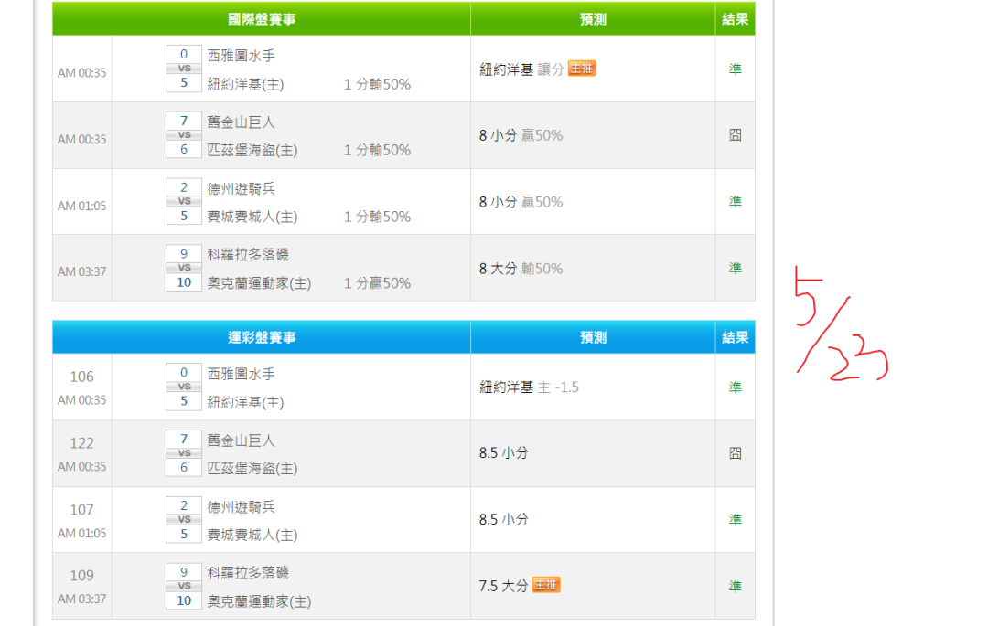Click the vs badge in game 109 row
This screenshot has width=988, height=626.
(184, 586)
